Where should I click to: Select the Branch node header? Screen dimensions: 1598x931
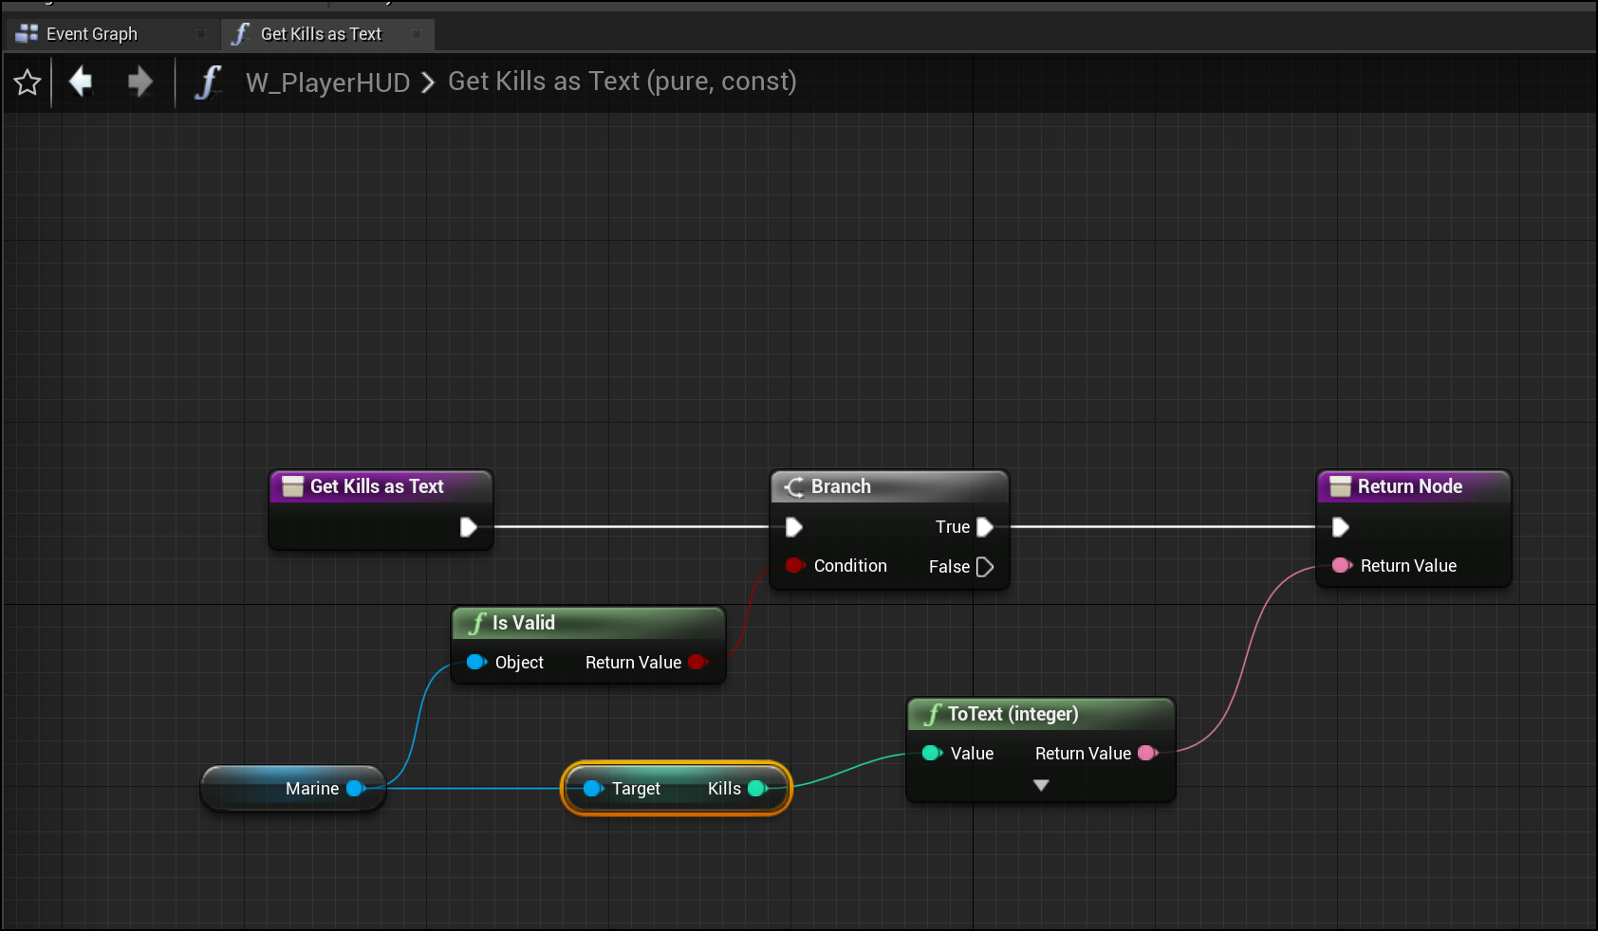pyautogui.click(x=889, y=486)
